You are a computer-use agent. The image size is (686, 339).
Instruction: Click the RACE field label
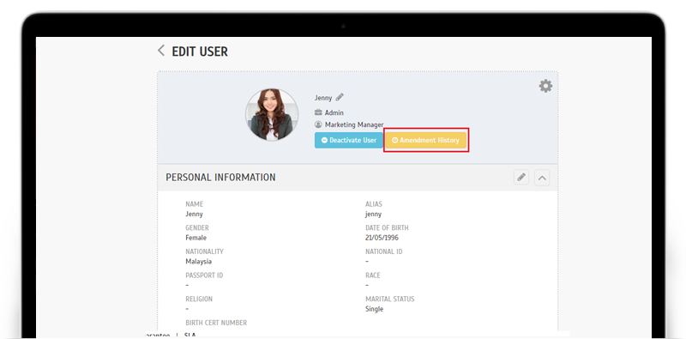pyautogui.click(x=373, y=275)
